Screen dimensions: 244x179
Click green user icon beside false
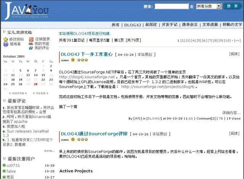[x=4, y=171]
